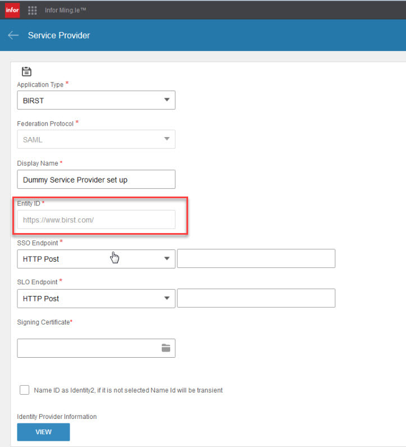The image size is (406, 447).
Task: Open the SLO Endpoint HTTP Post dropdown
Action: pos(96,299)
